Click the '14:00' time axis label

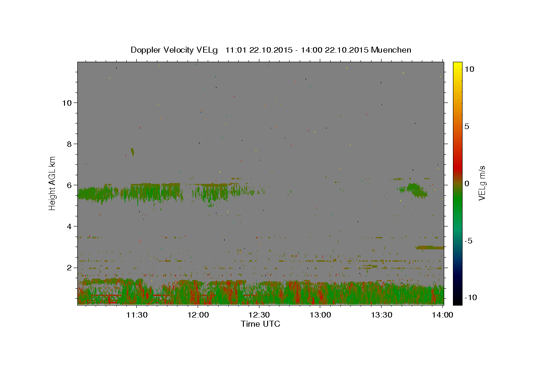[443, 315]
